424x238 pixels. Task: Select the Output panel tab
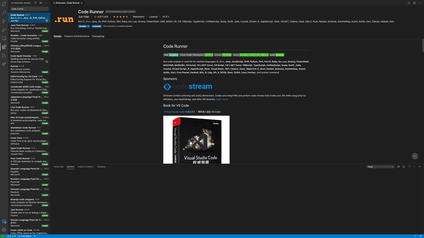pyautogui.click(x=71, y=167)
